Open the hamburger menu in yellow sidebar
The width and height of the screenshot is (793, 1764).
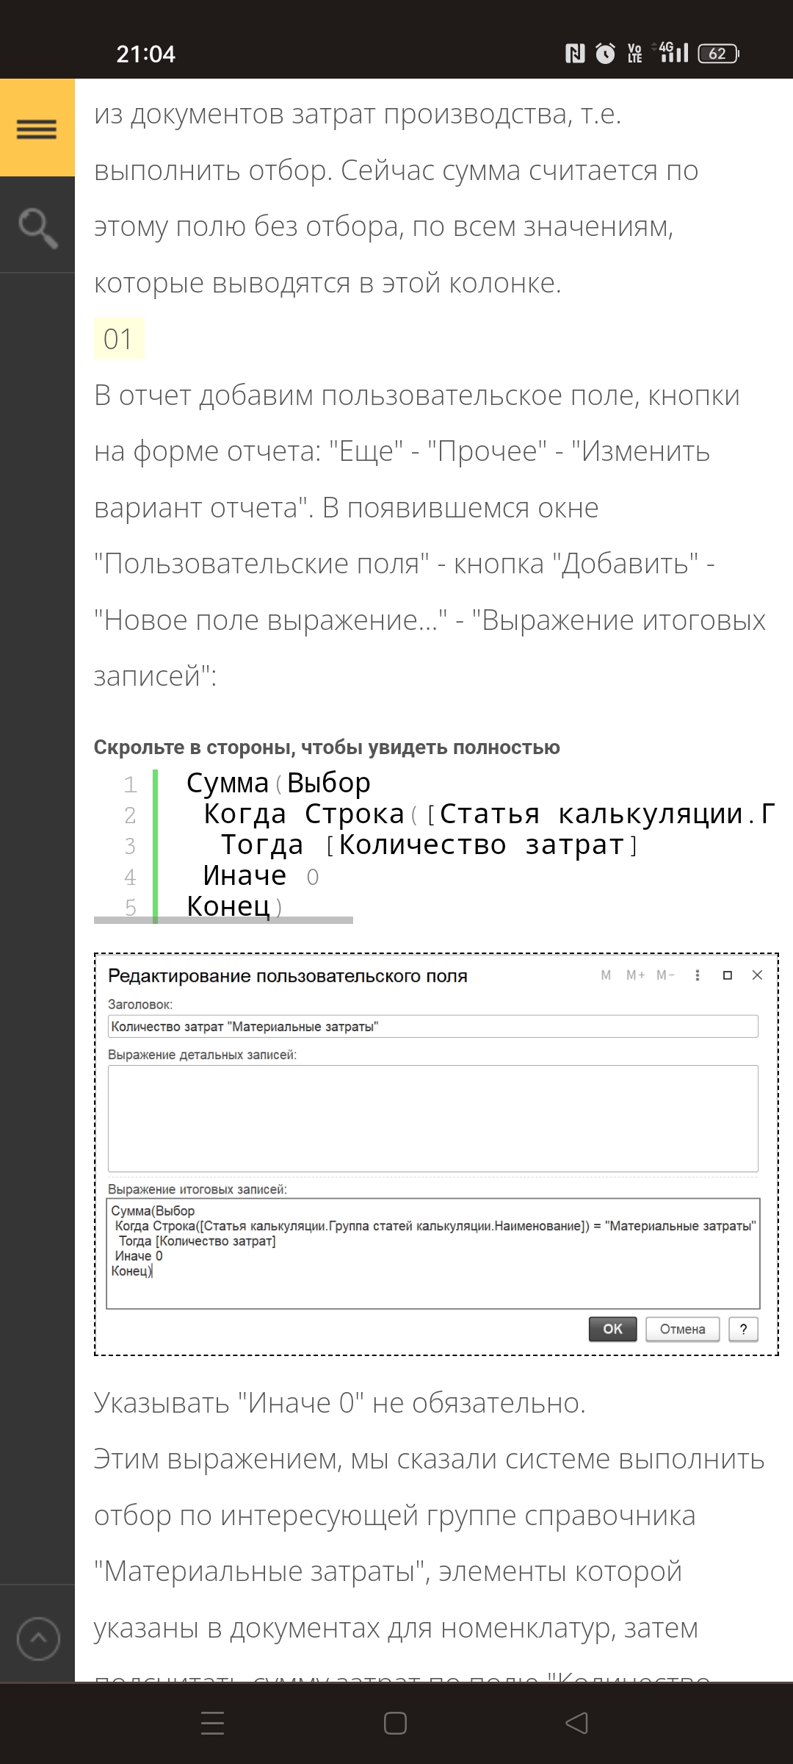click(37, 129)
